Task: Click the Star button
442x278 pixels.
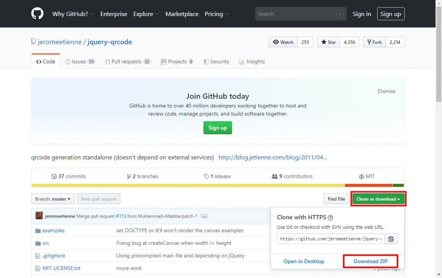Action: 328,42
